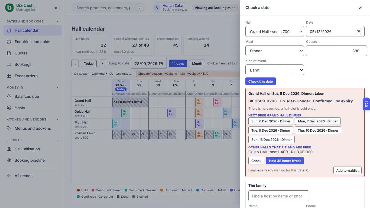This screenshot has height=208, width=370.
Task: Click the Guests number input field
Action: [336, 51]
